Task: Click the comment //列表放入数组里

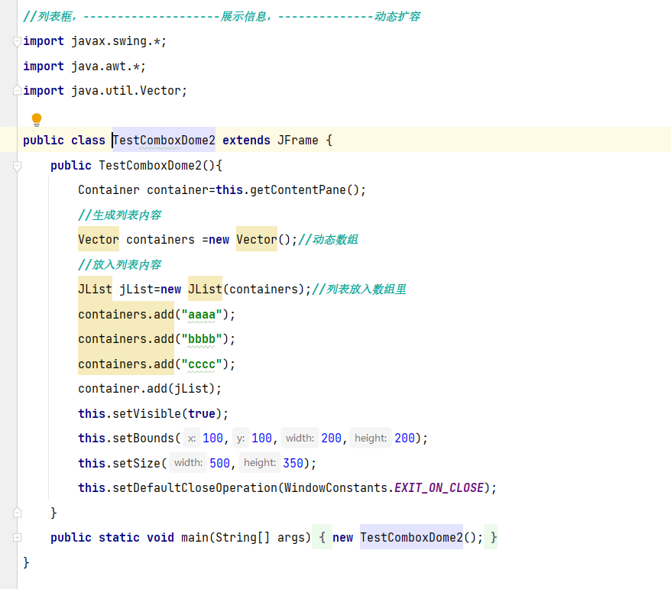Action: [358, 290]
